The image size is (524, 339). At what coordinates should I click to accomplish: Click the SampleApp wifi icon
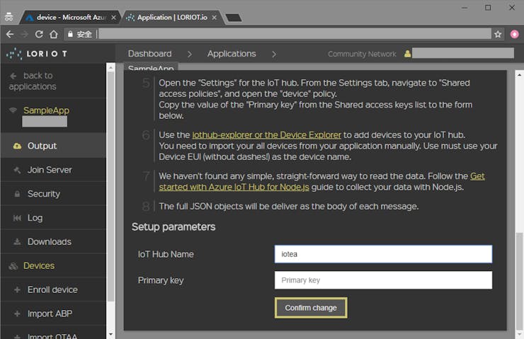click(x=13, y=110)
